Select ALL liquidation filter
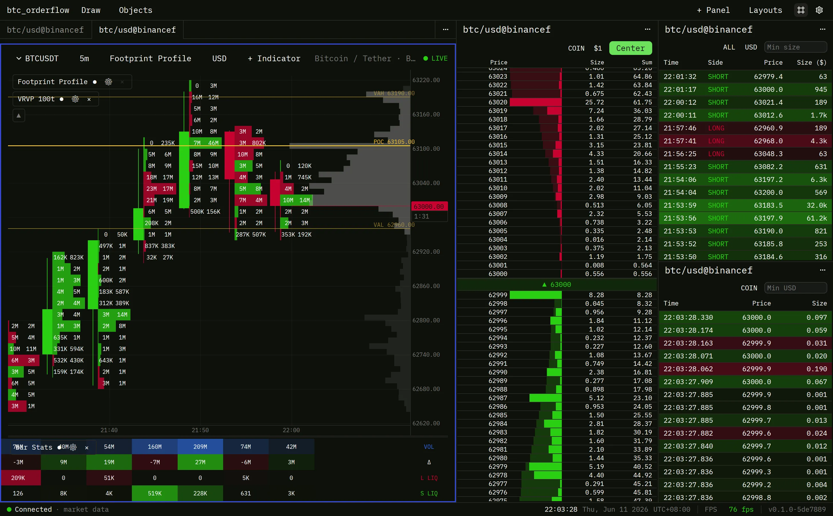The height and width of the screenshot is (516, 833). coord(729,47)
